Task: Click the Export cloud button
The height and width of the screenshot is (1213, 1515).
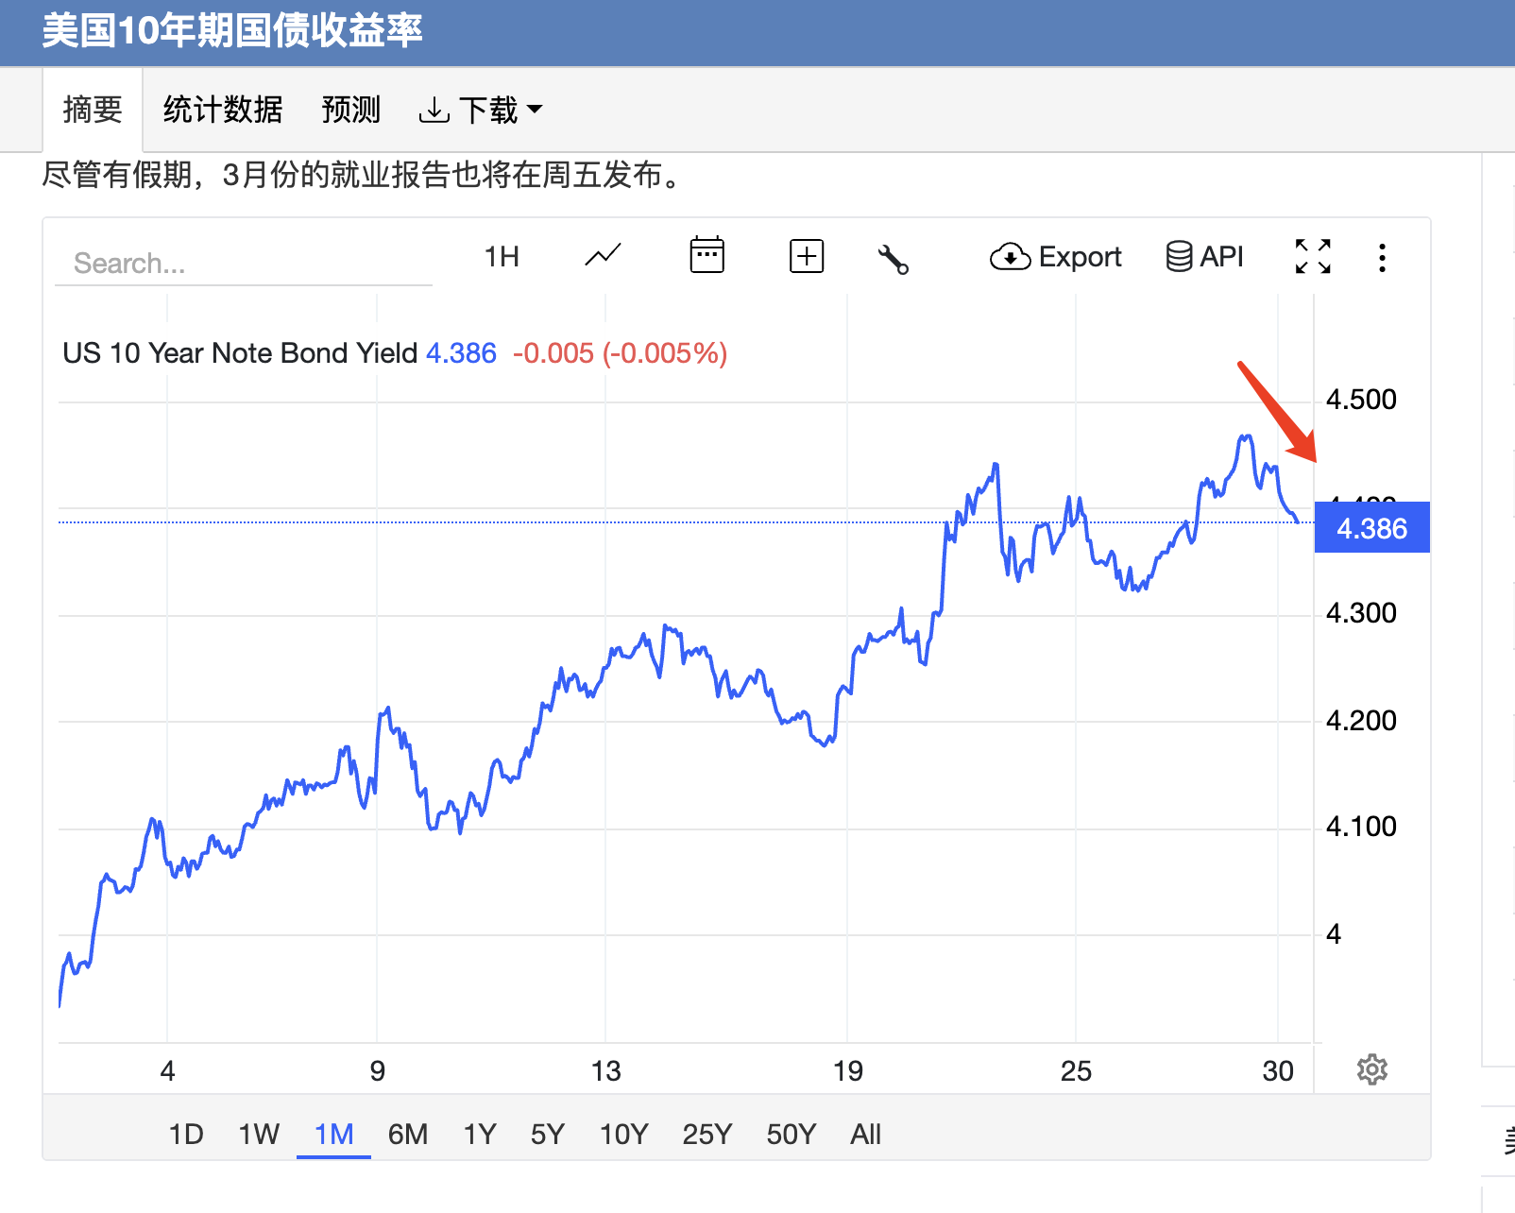Action: coord(1055,257)
